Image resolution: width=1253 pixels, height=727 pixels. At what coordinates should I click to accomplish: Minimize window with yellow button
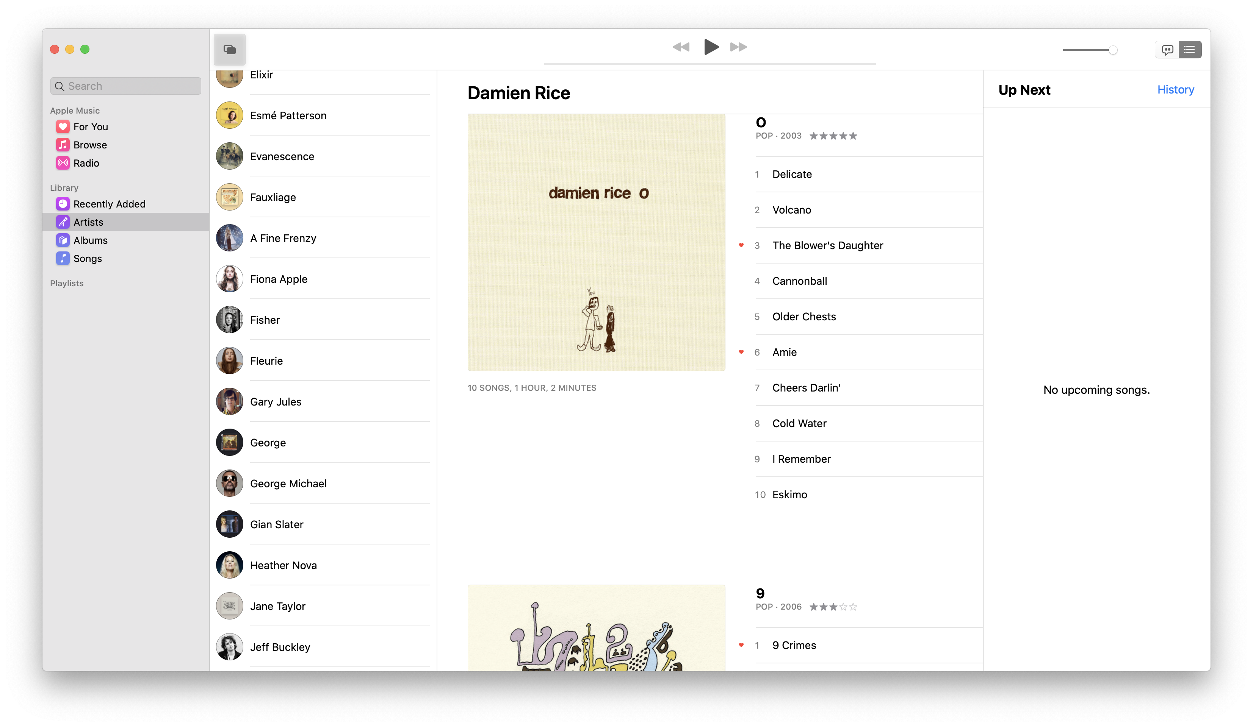[70, 49]
